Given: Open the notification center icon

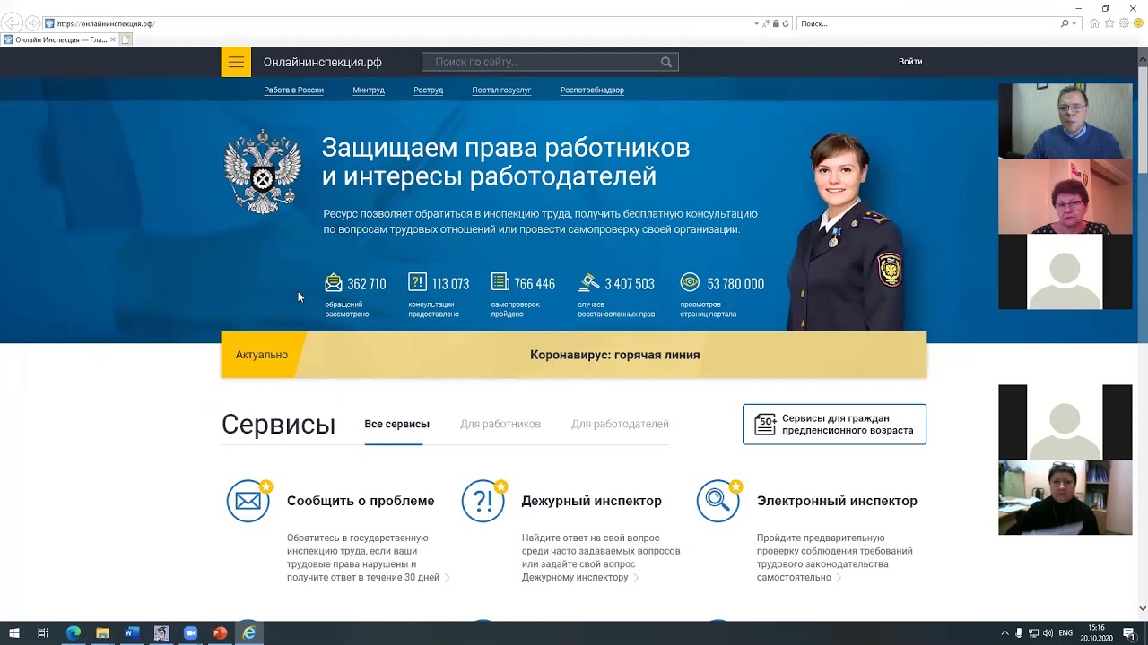Looking at the screenshot, I should 1129,633.
